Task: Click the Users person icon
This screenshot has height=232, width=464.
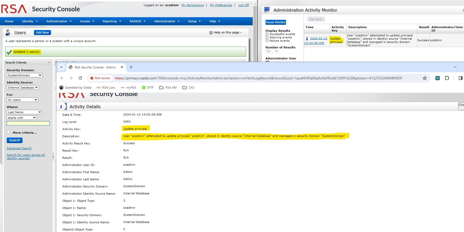Action: [7, 32]
